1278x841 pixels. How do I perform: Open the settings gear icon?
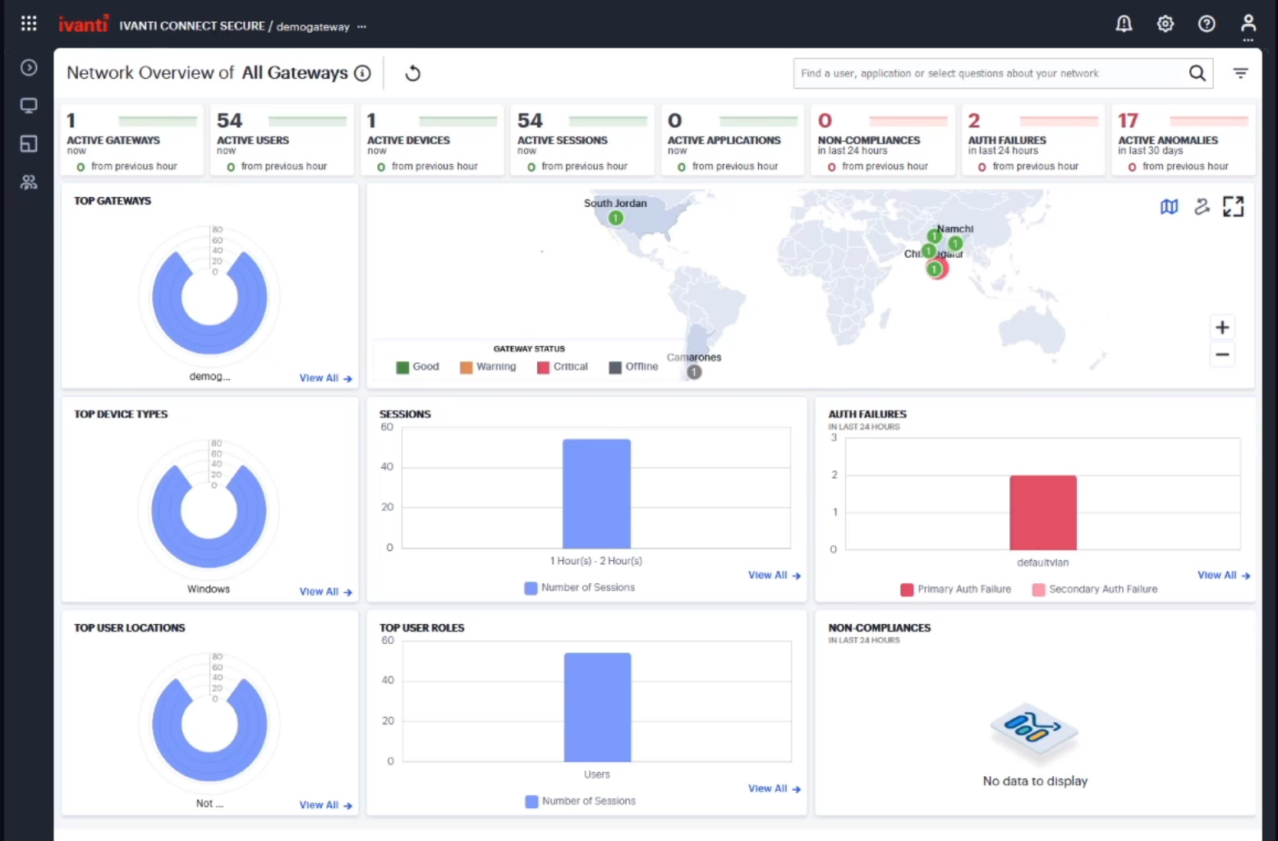(x=1165, y=24)
